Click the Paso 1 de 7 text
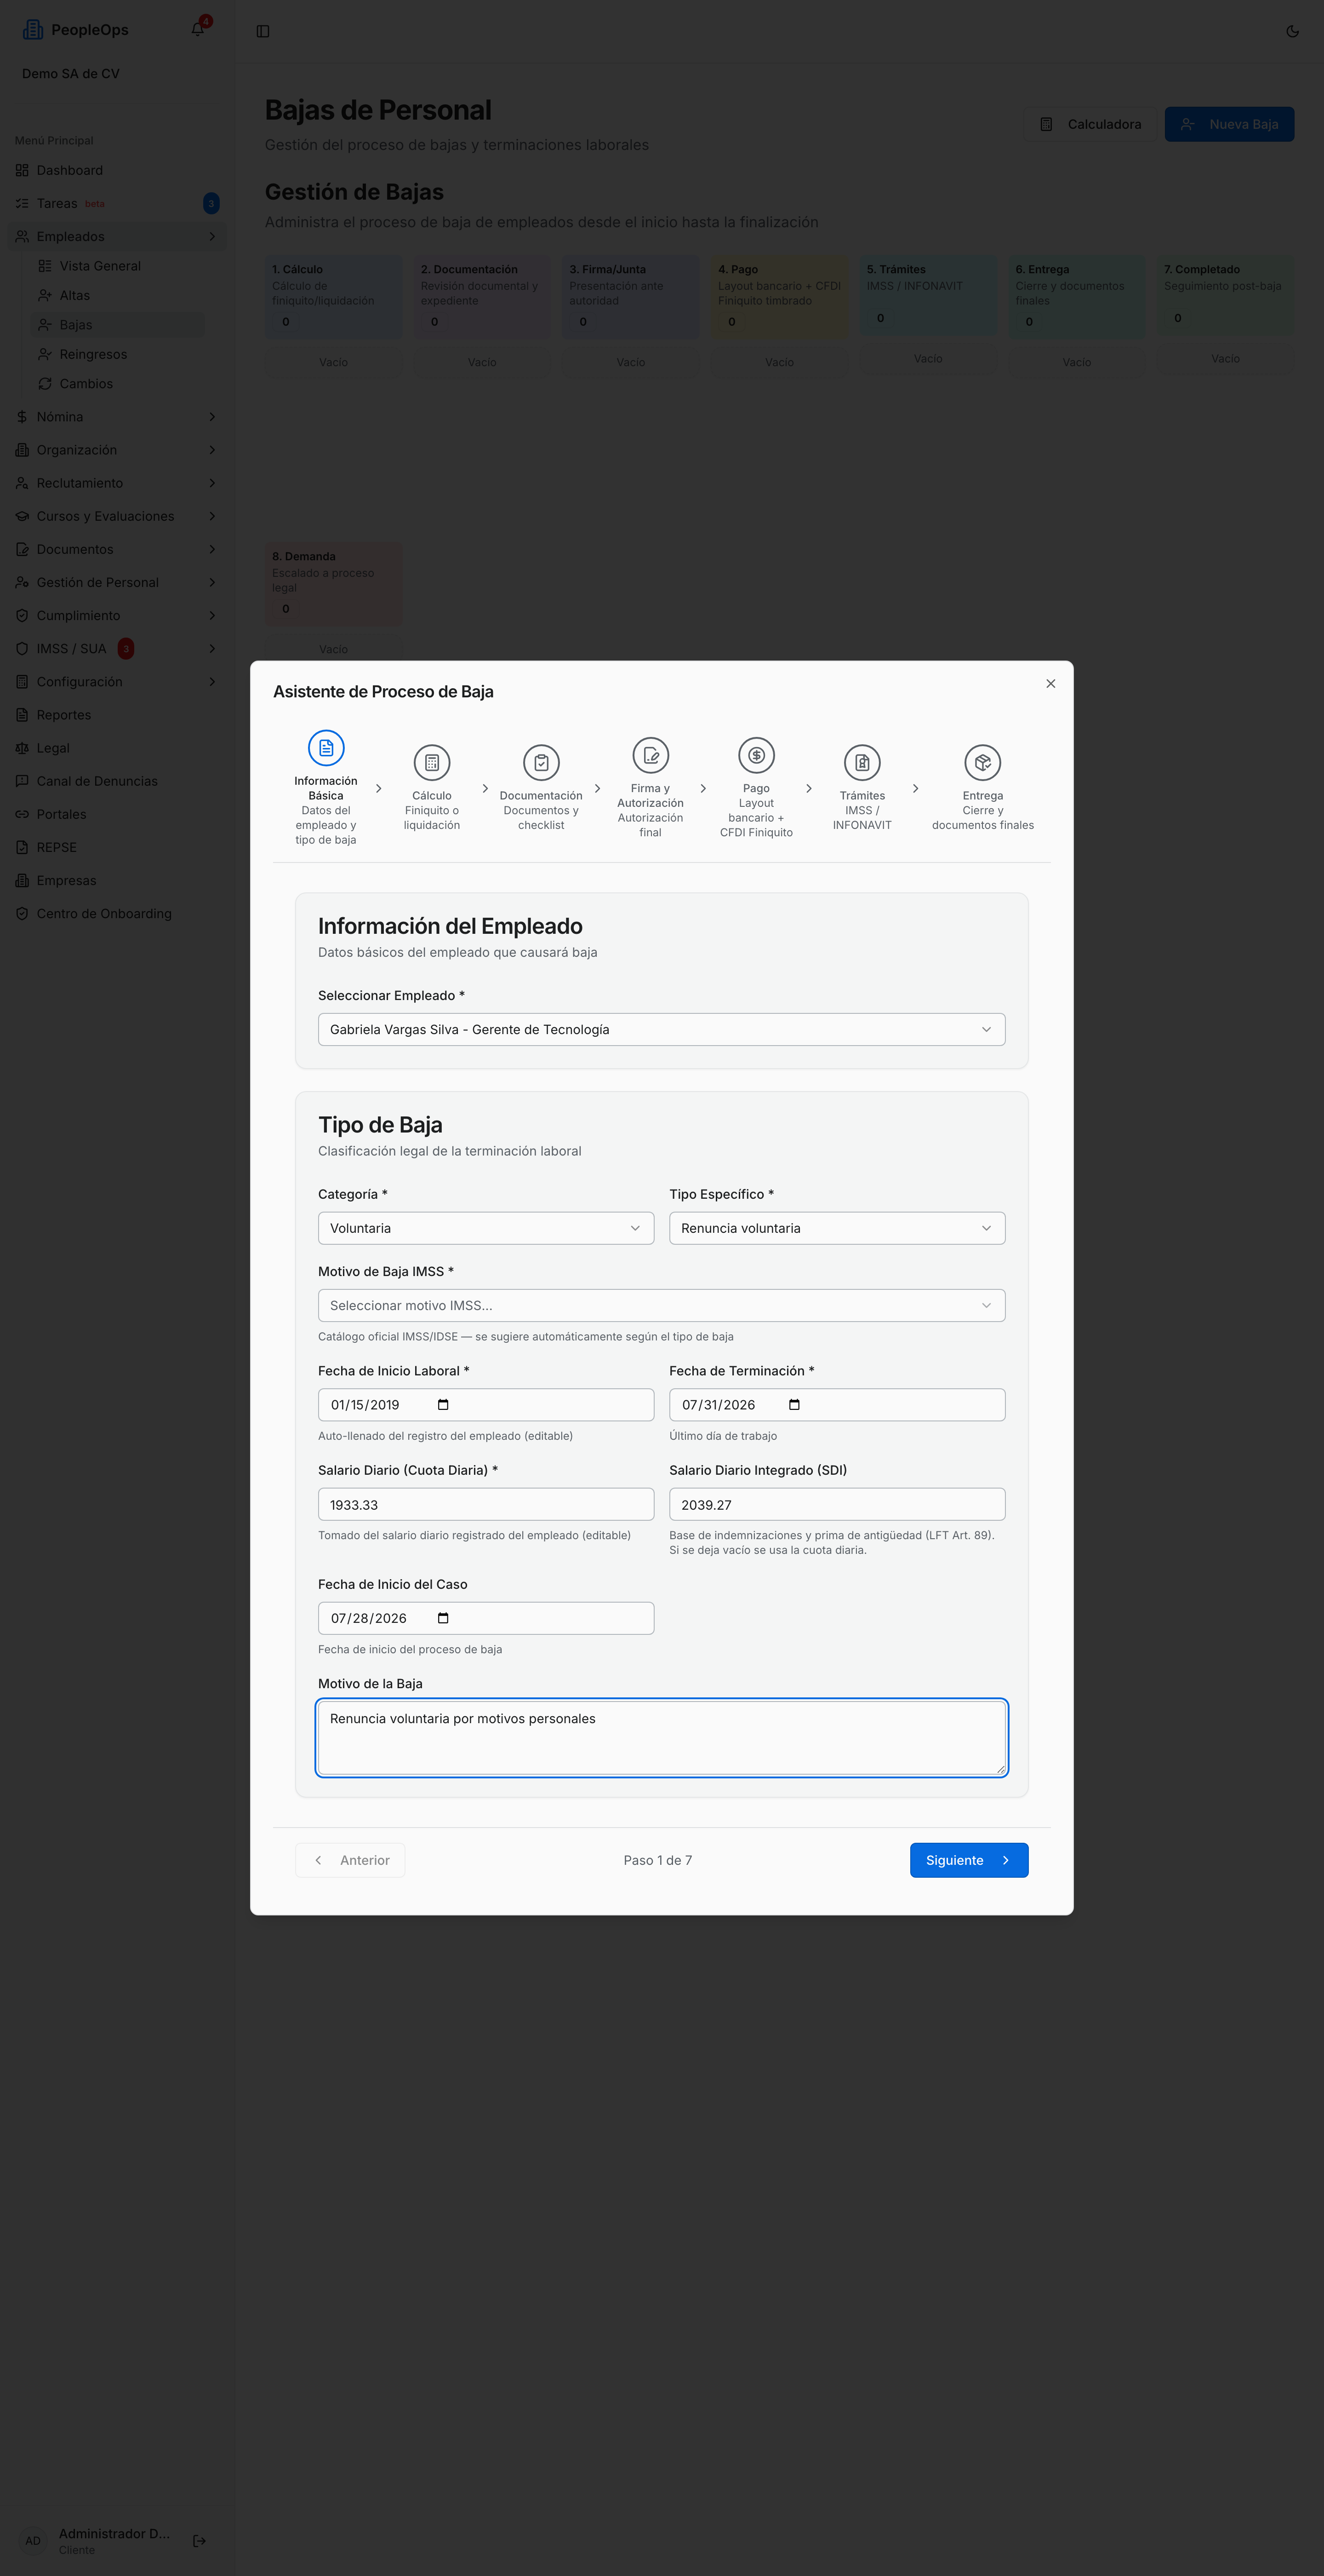The image size is (1324, 2576). [657, 1860]
